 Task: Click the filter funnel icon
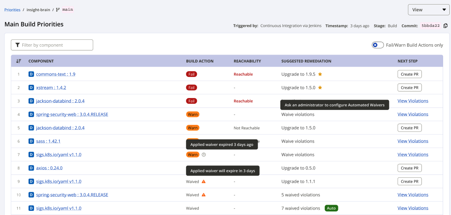[x=17, y=45]
